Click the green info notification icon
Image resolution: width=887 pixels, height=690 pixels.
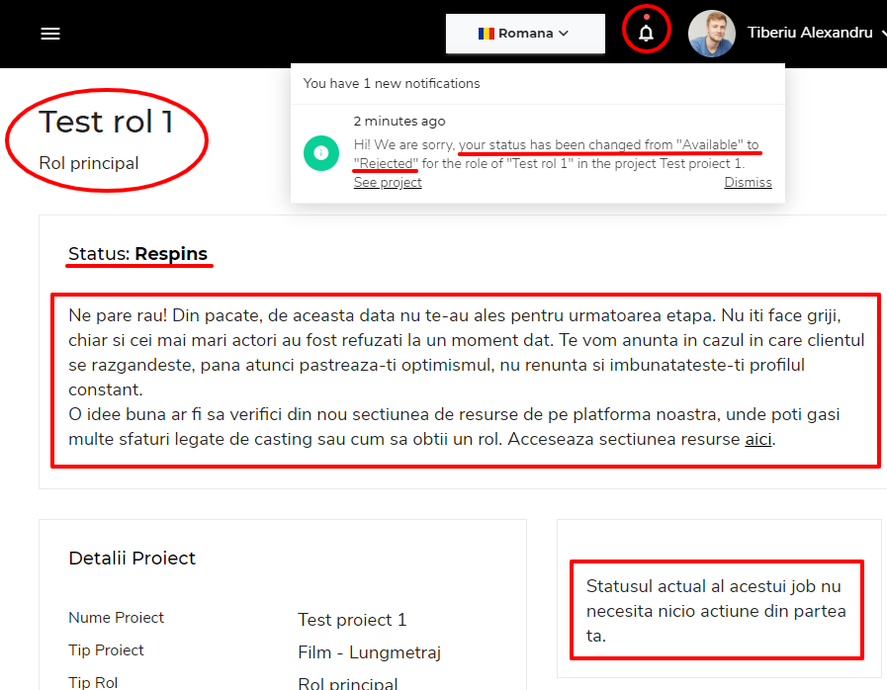[320, 153]
